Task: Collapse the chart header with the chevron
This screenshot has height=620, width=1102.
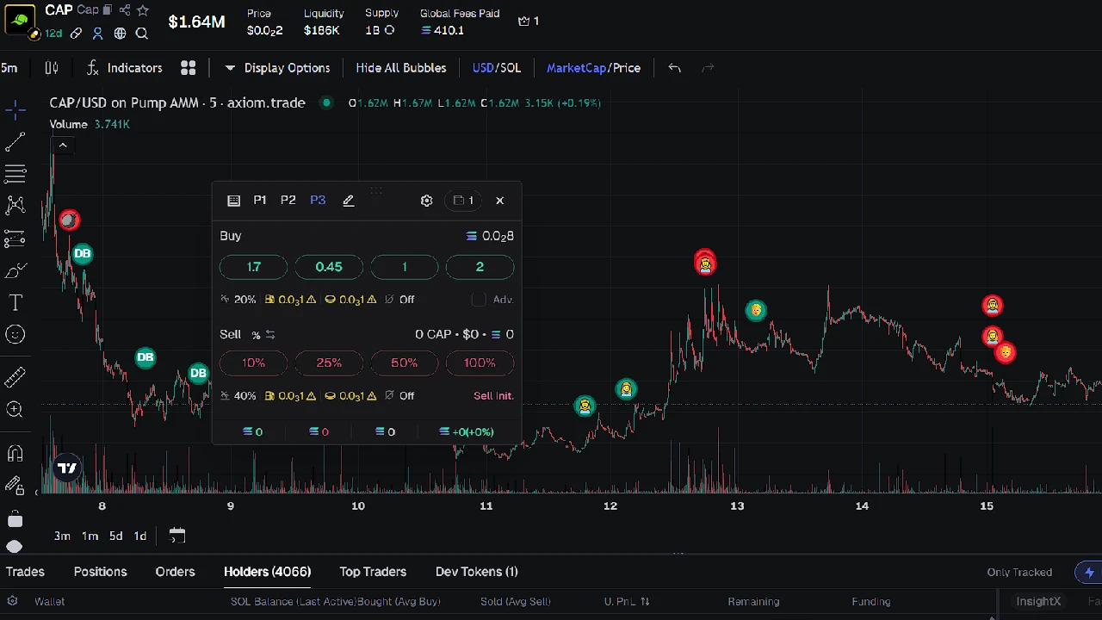Action: [62, 145]
